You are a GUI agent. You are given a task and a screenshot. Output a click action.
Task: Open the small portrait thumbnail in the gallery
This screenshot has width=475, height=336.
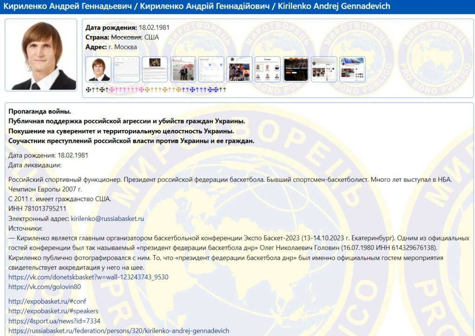click(x=98, y=70)
